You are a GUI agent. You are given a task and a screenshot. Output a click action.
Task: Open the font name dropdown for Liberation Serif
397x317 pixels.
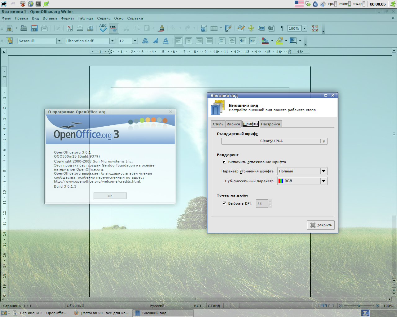pyautogui.click(x=112, y=41)
